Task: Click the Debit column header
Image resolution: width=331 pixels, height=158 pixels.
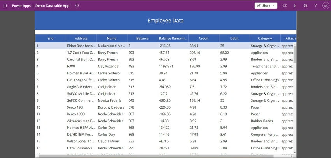Action: coord(234,39)
